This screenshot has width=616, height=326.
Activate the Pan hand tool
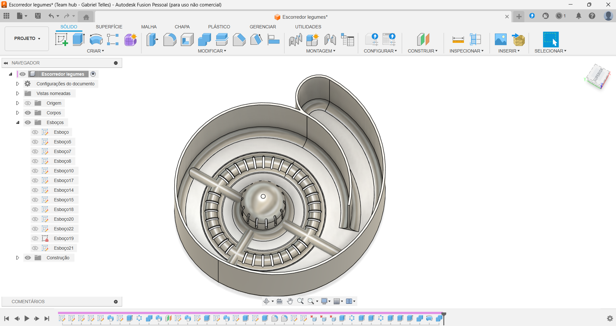[290, 301]
